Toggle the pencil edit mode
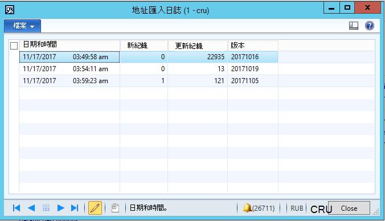385x221 pixels. 95,208
